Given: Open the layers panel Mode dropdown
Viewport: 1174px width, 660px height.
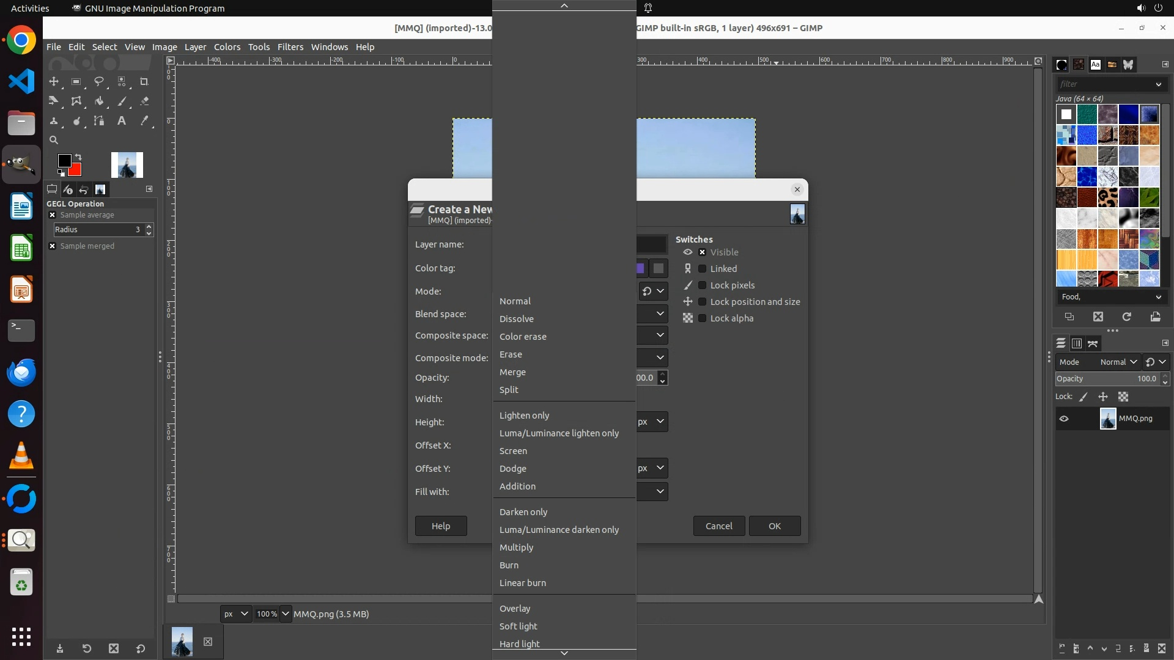Looking at the screenshot, I should click(x=1118, y=362).
